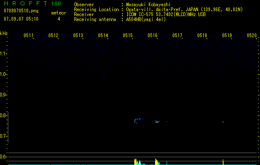Image resolution: width=260 pixels, height=165 pixels.
Task: Click the Receiving Location label
Action: tap(96, 9)
